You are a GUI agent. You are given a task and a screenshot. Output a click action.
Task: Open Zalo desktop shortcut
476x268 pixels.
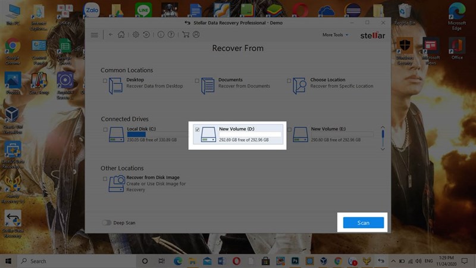pos(92,10)
